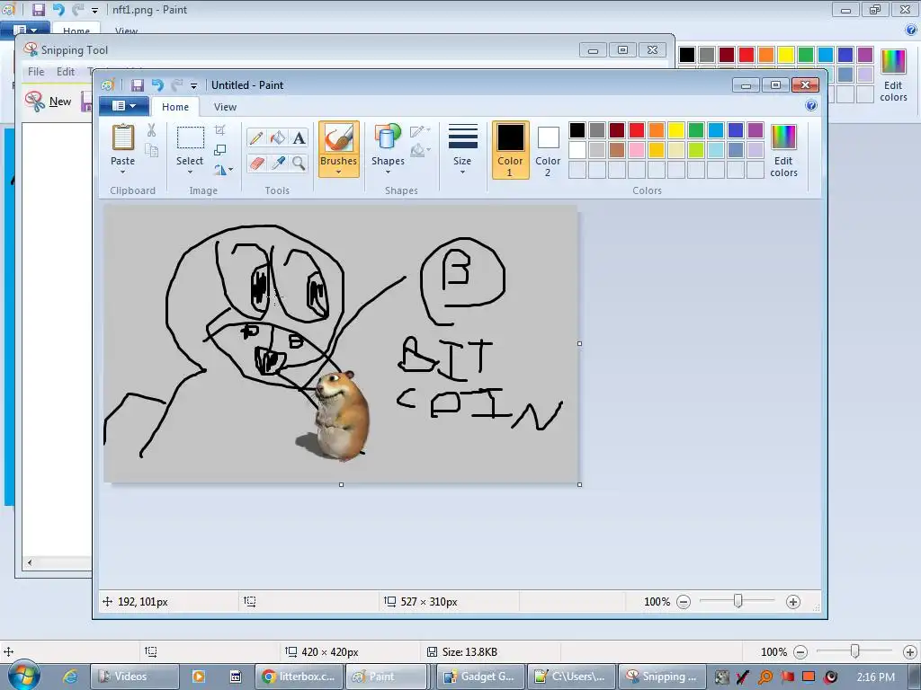Click the Copy icon in Clipboard group
This screenshot has width=921, height=690.
pos(151,150)
